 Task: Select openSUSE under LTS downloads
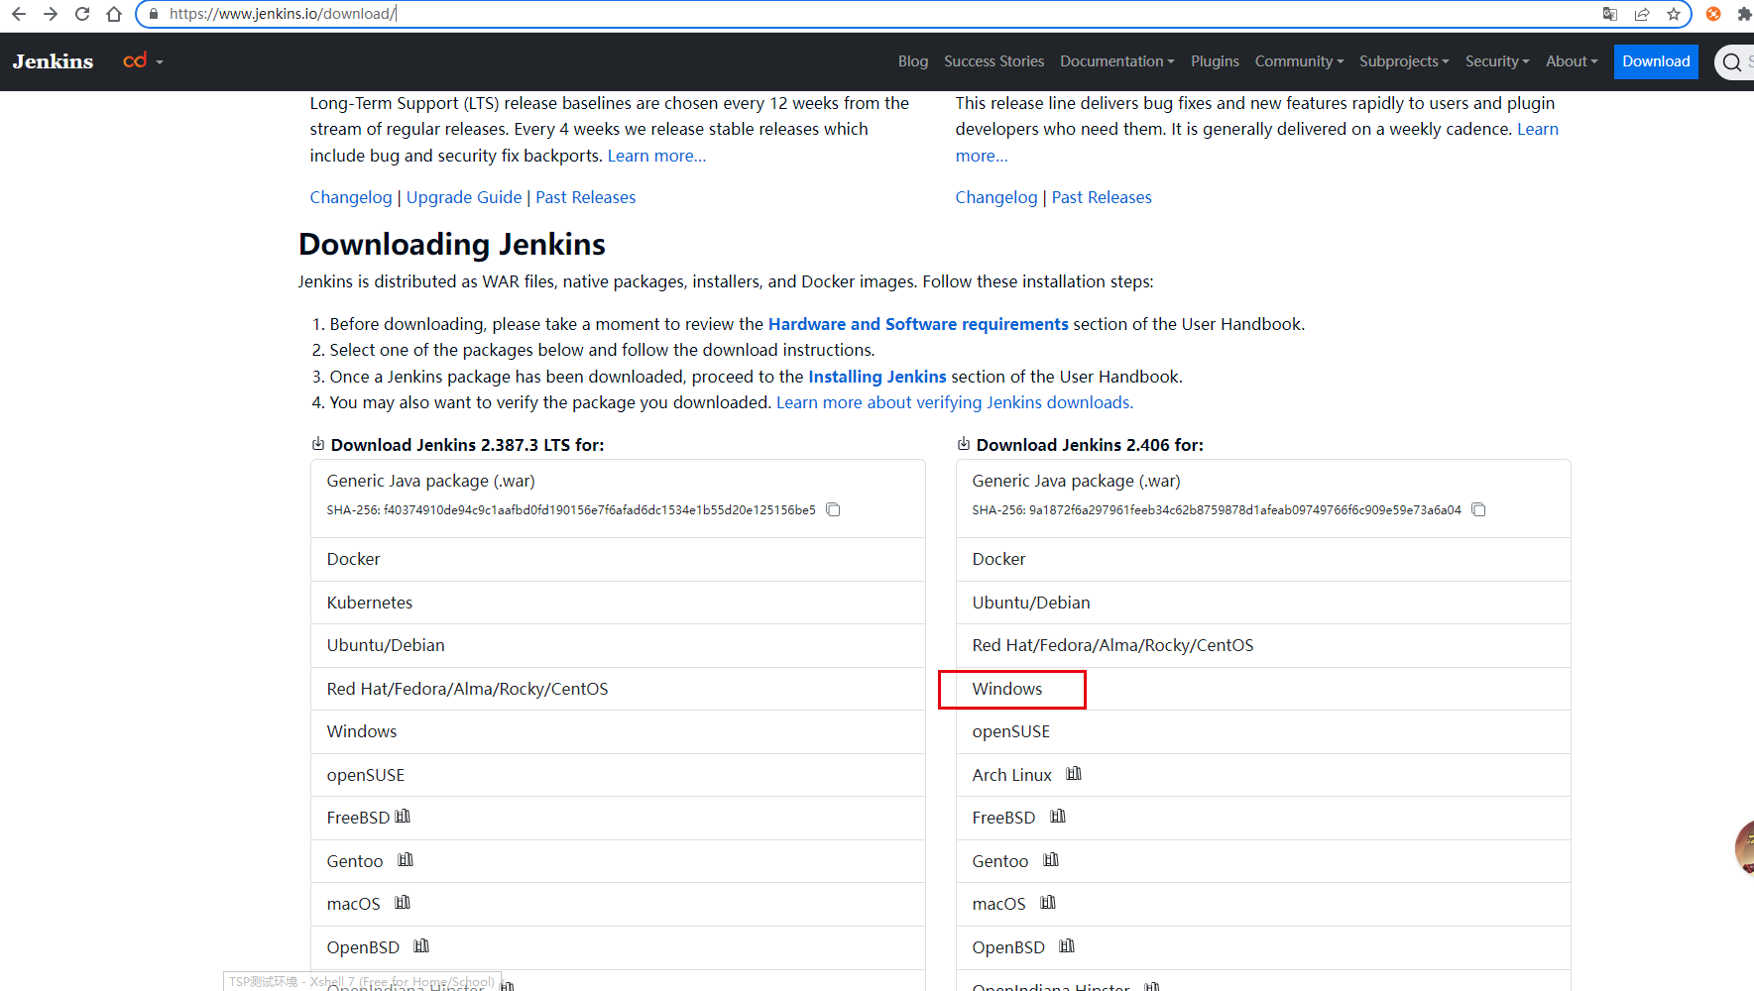tap(618, 775)
